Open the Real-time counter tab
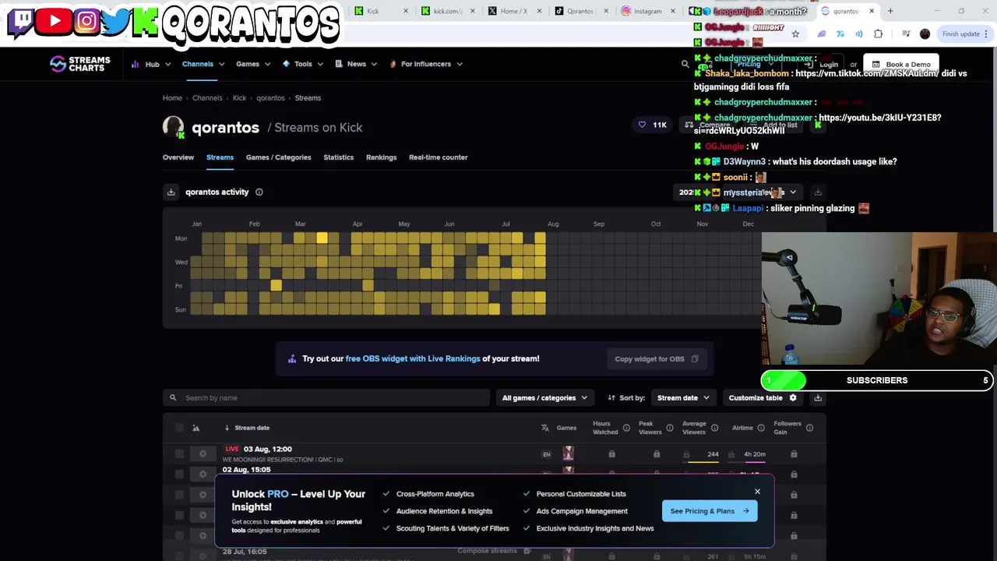The image size is (997, 561). 438,157
